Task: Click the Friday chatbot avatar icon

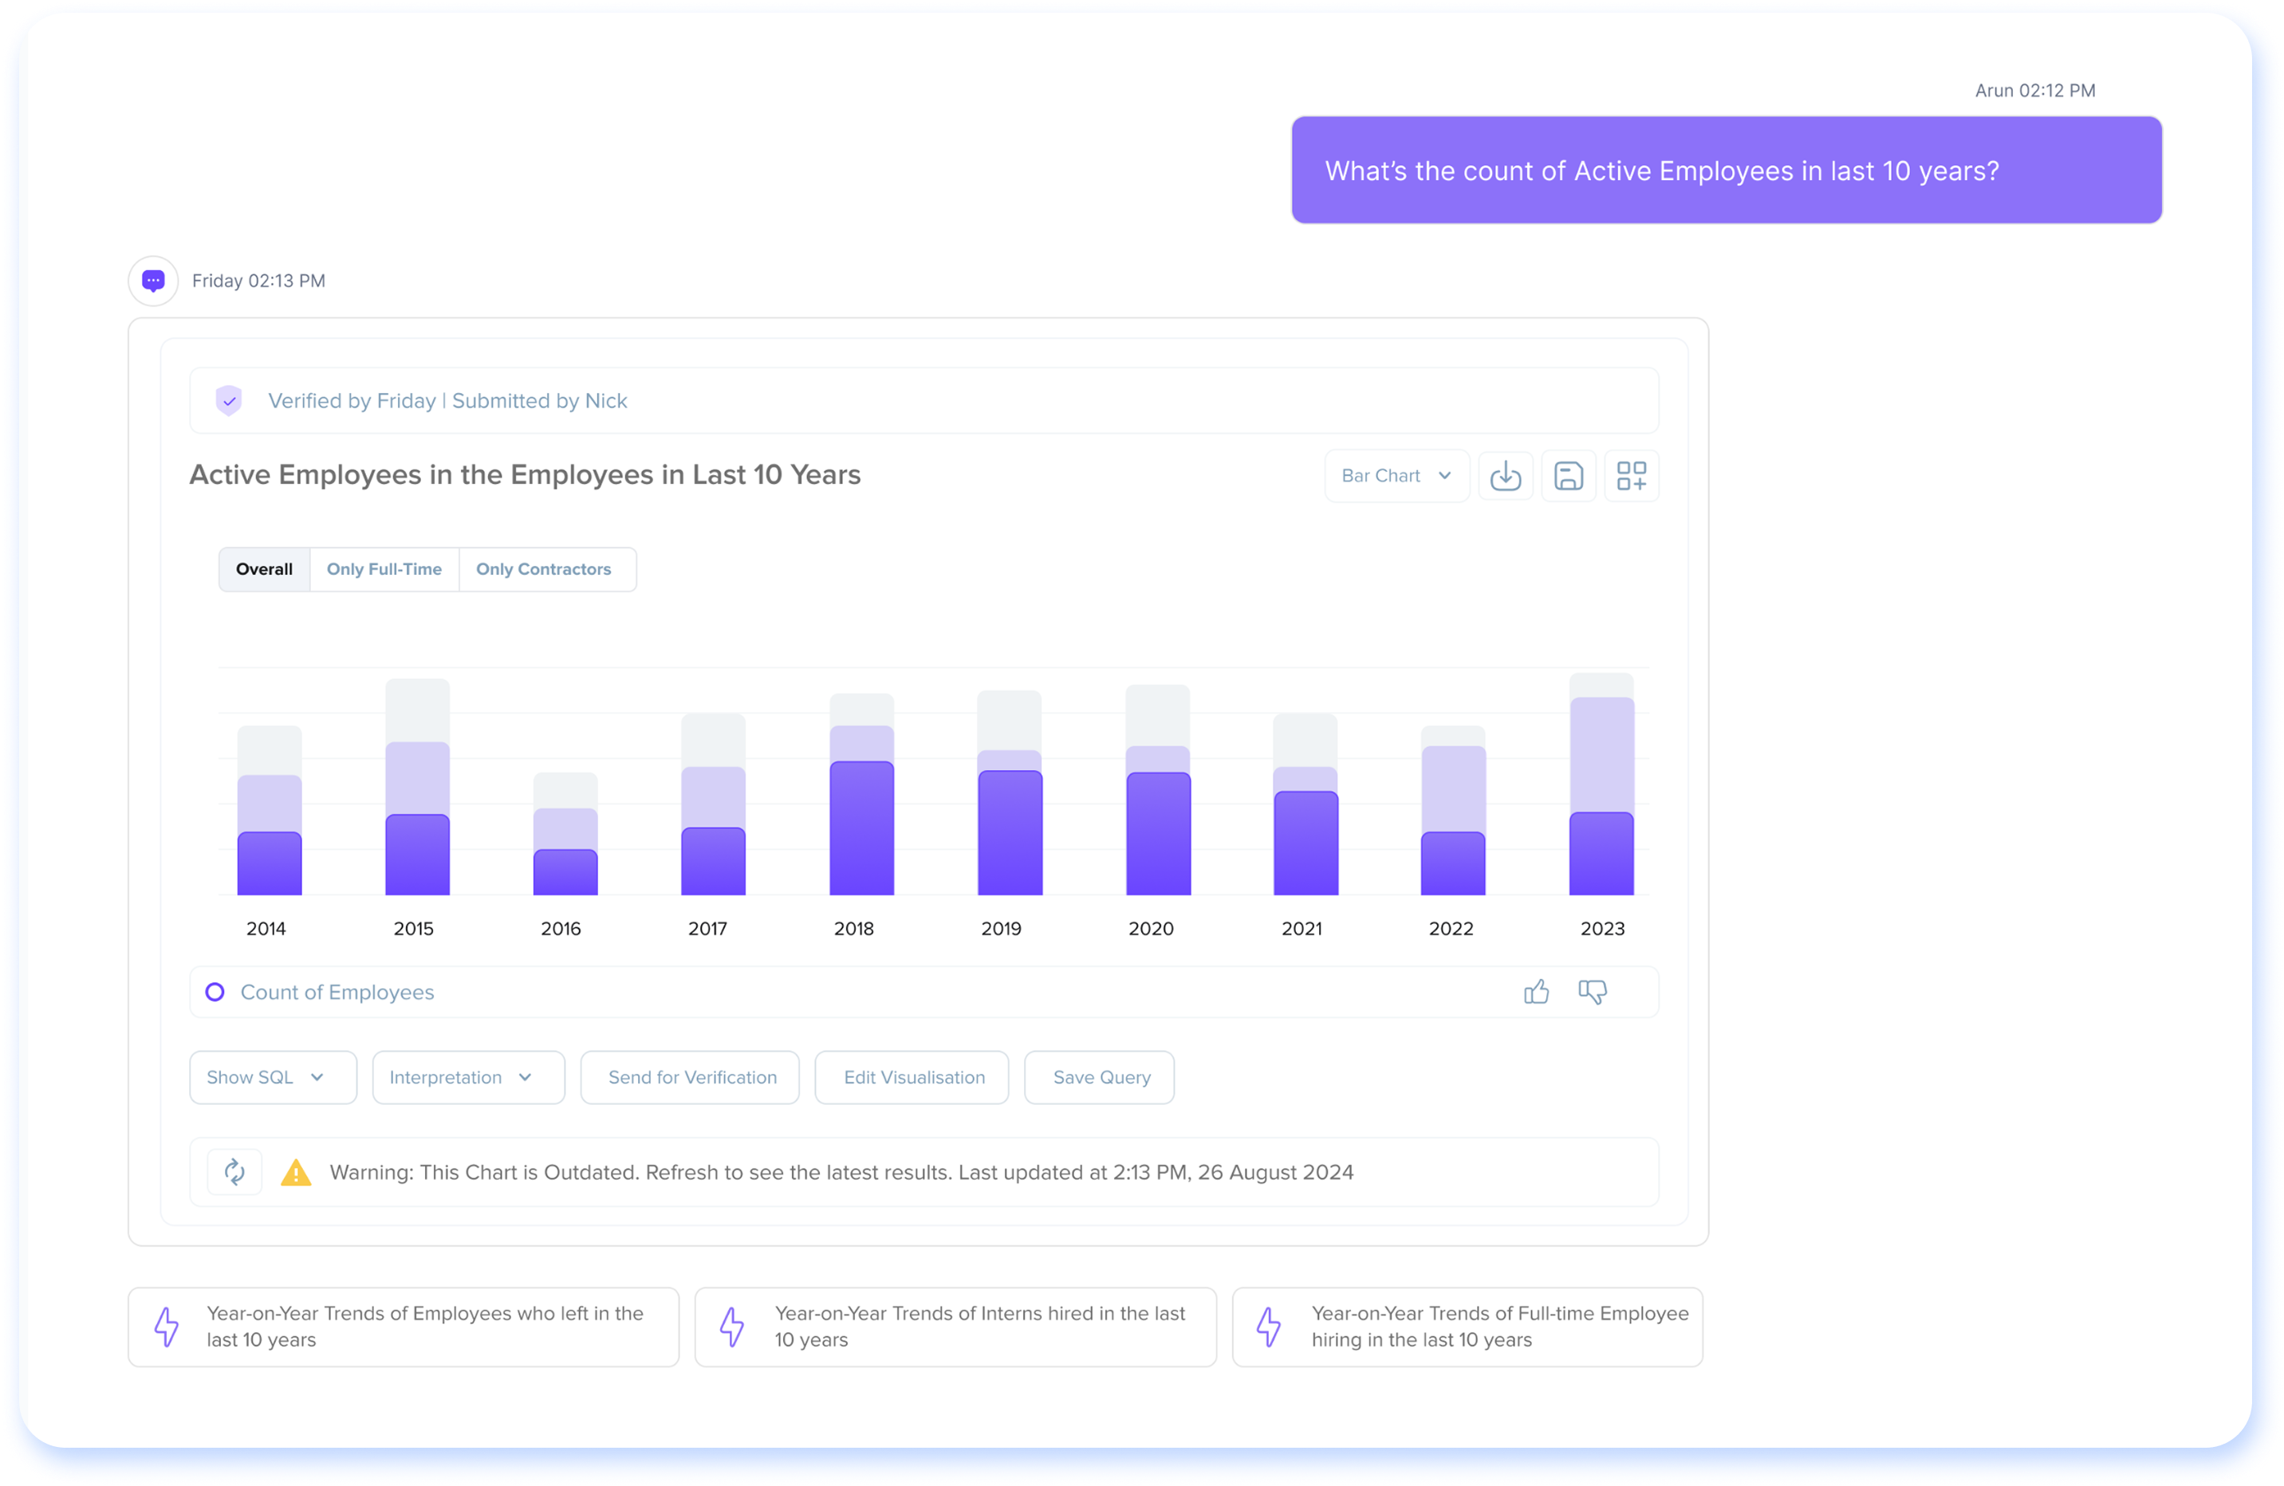Action: (x=154, y=281)
